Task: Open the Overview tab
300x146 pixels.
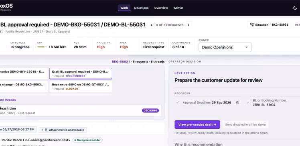Action: 161,8
